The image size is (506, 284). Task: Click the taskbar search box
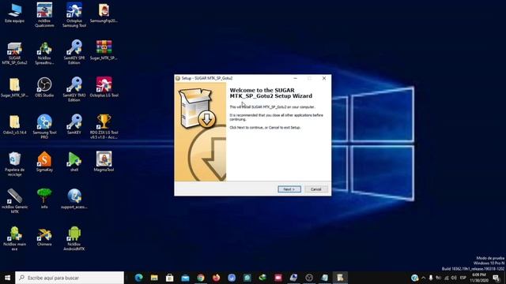(70, 278)
